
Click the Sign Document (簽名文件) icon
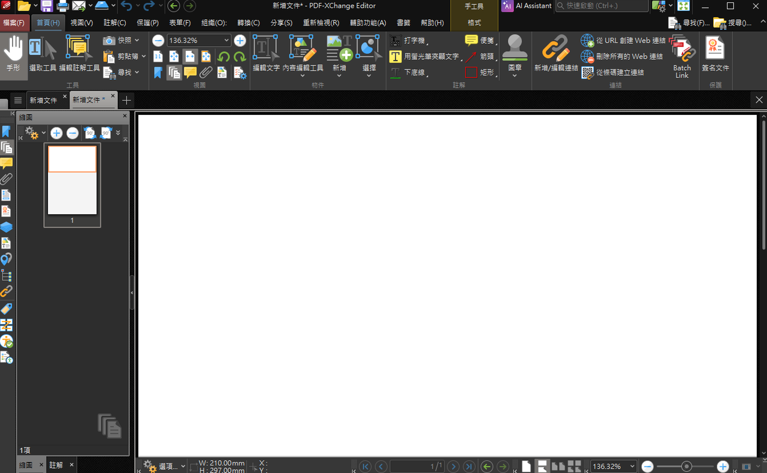[x=715, y=54]
